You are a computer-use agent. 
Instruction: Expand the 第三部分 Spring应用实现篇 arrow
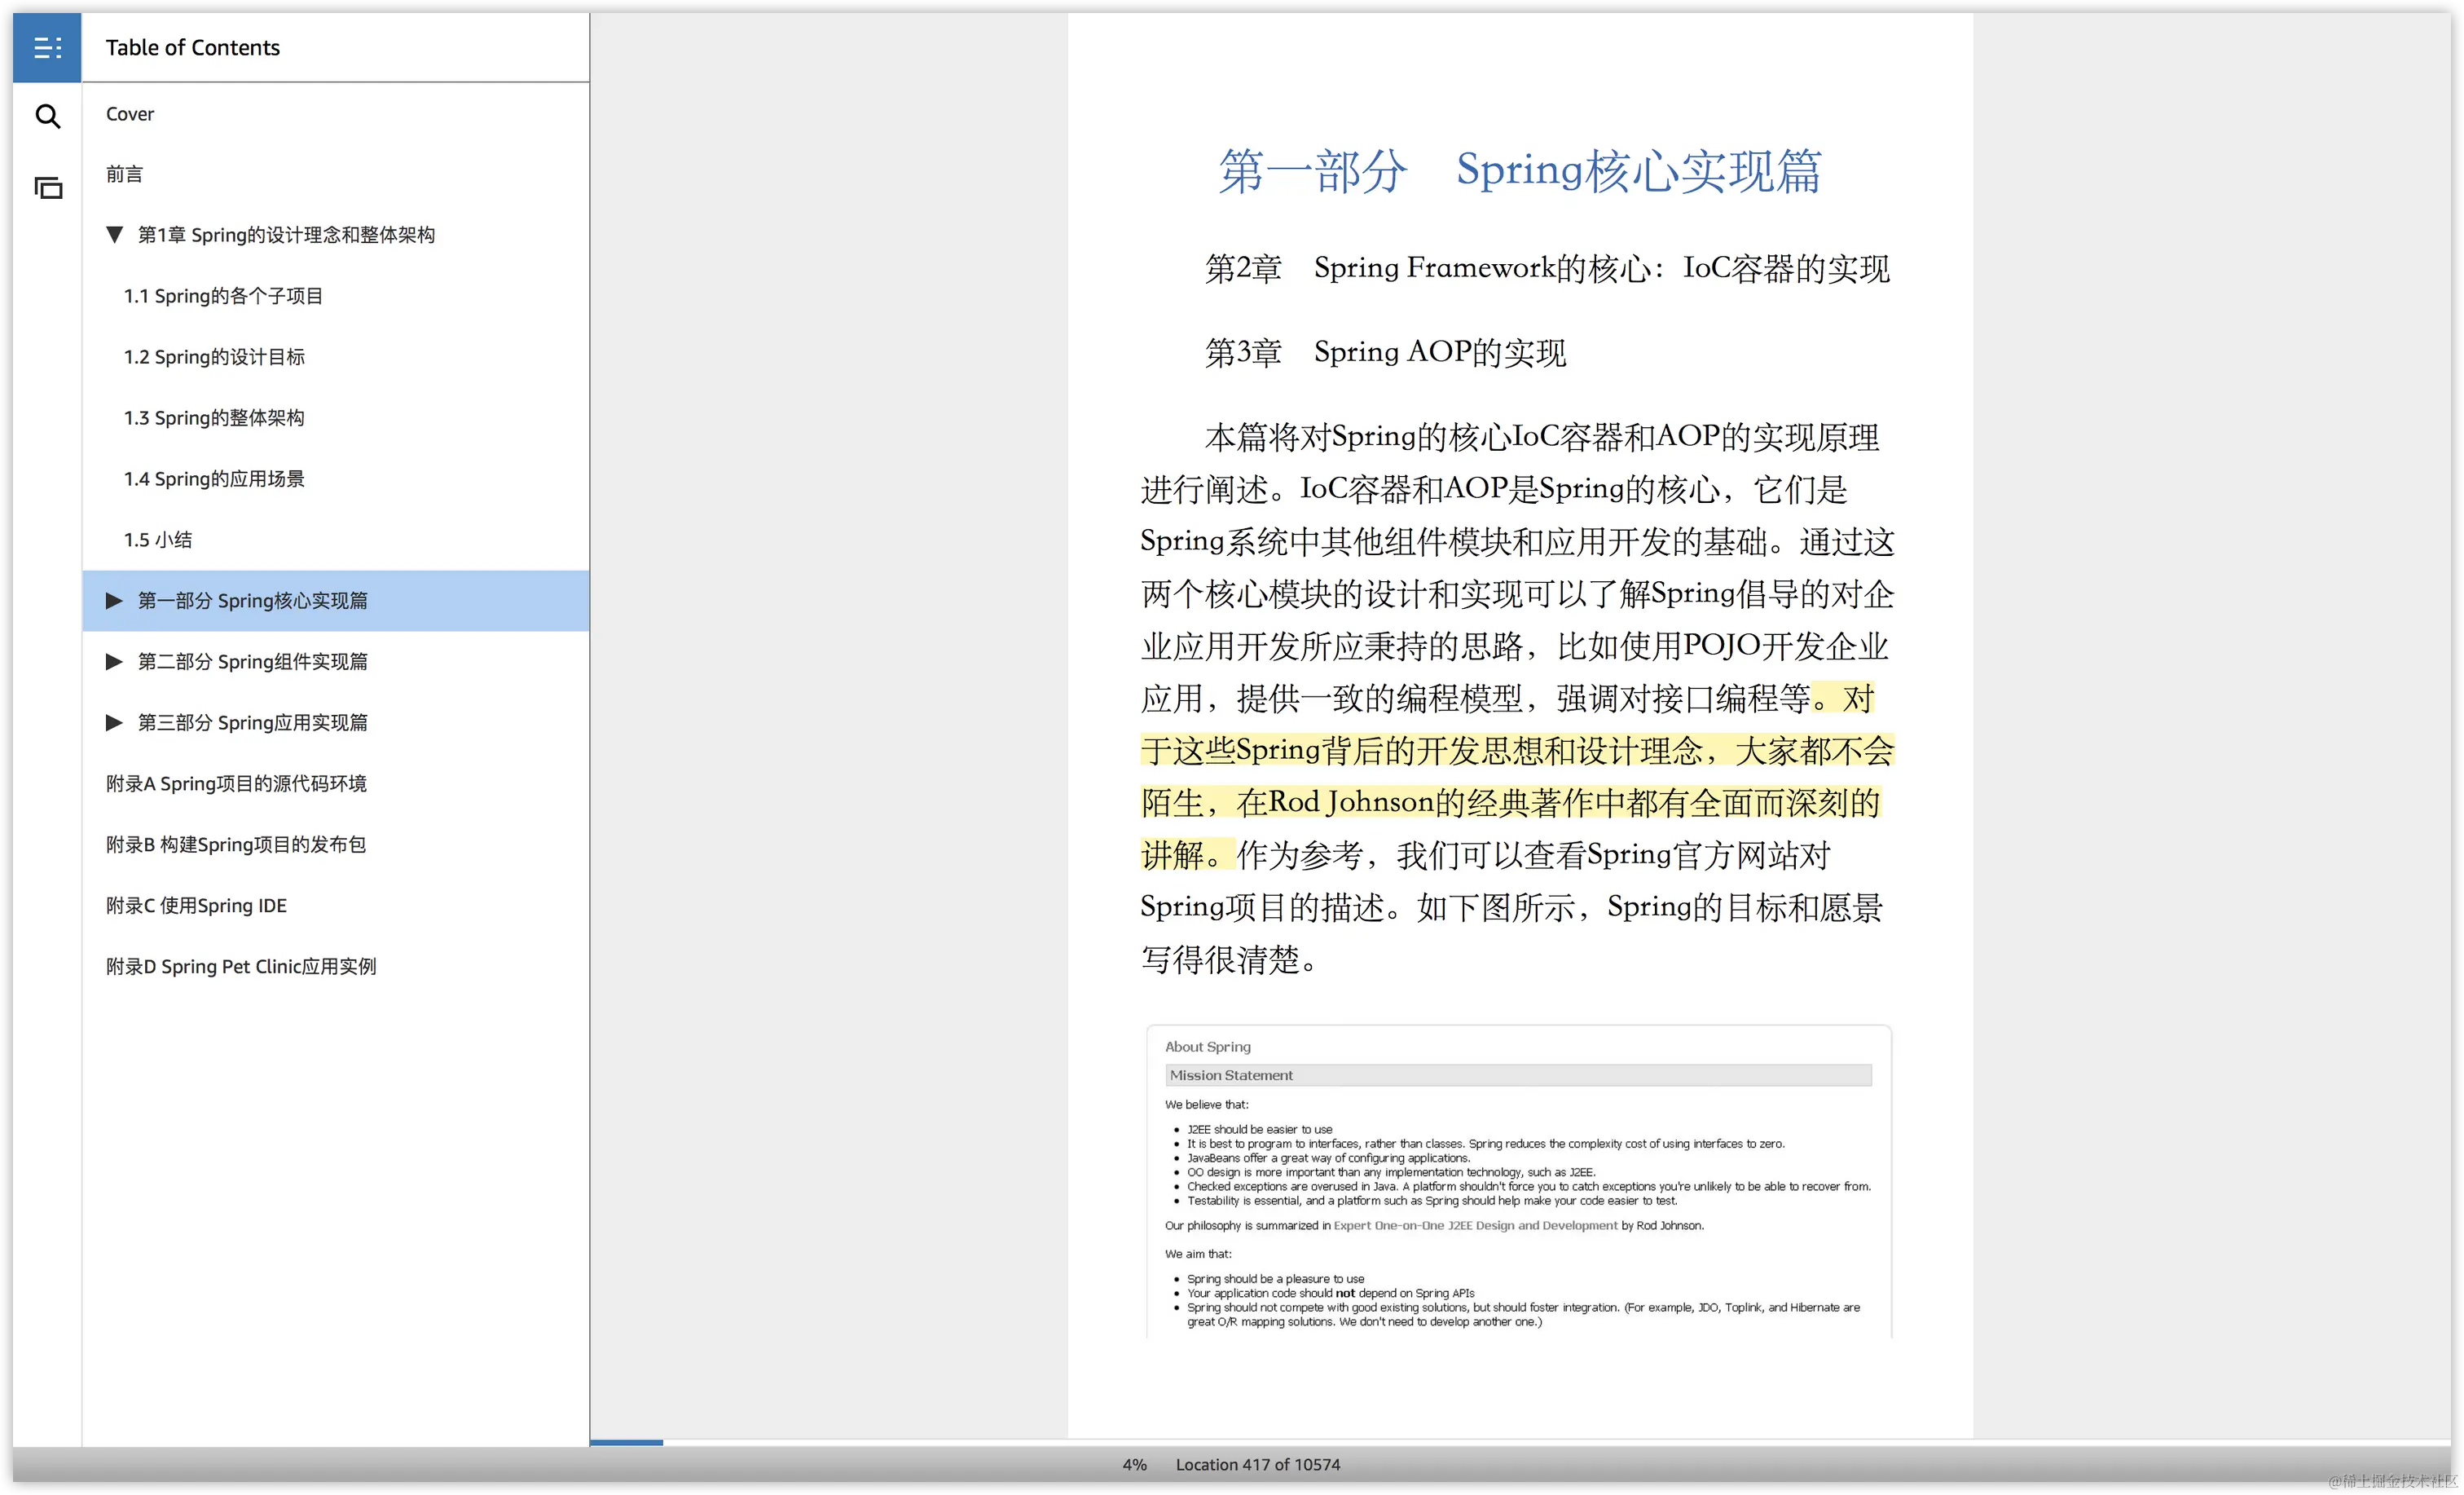[x=114, y=722]
